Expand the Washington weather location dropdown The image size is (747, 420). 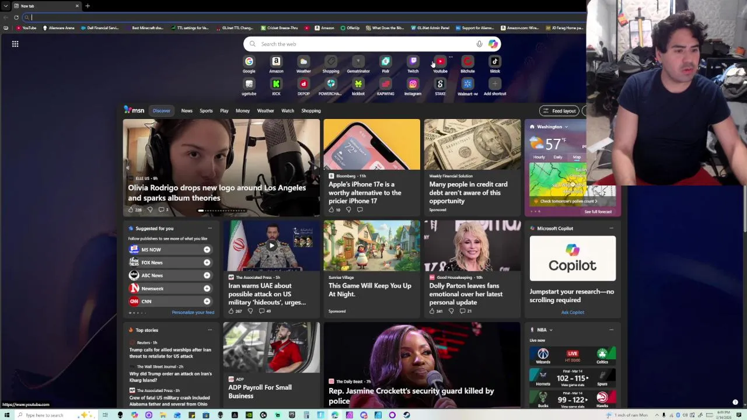pos(566,127)
